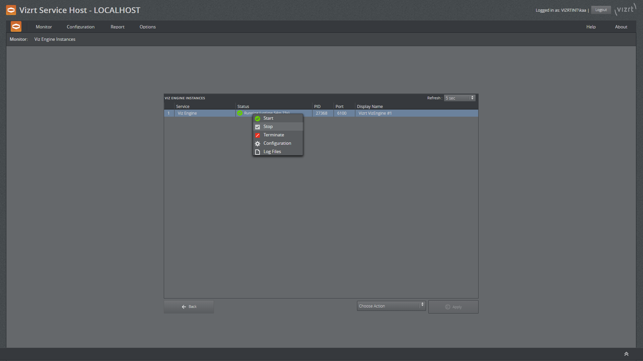Click the Log Files document icon
The height and width of the screenshot is (361, 643).
pyautogui.click(x=258, y=151)
